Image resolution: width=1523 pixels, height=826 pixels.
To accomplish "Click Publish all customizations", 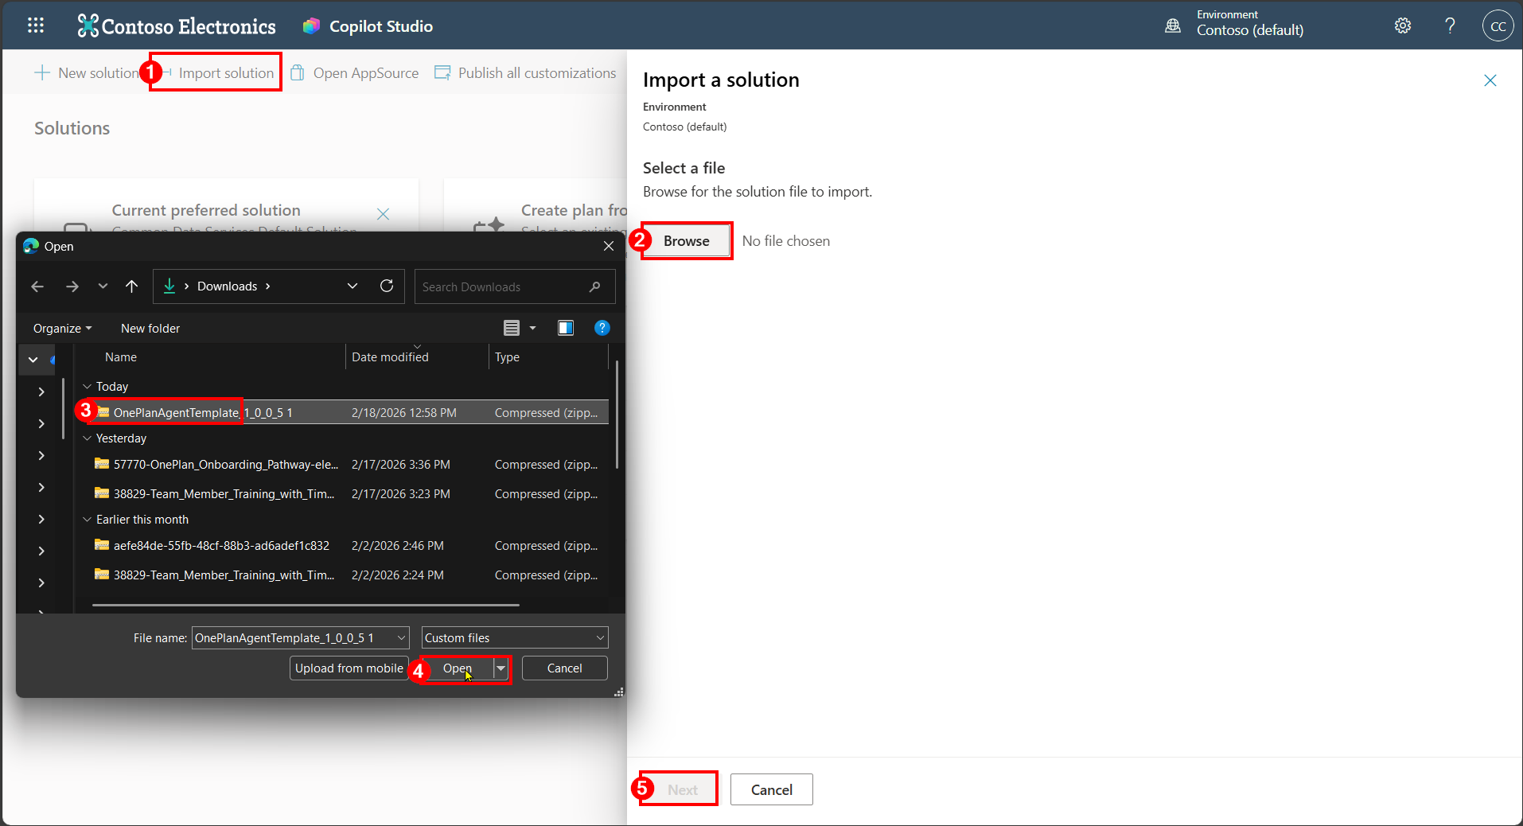I will coord(525,72).
